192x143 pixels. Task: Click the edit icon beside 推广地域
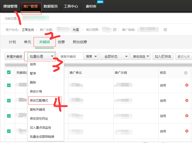pos(165,30)
